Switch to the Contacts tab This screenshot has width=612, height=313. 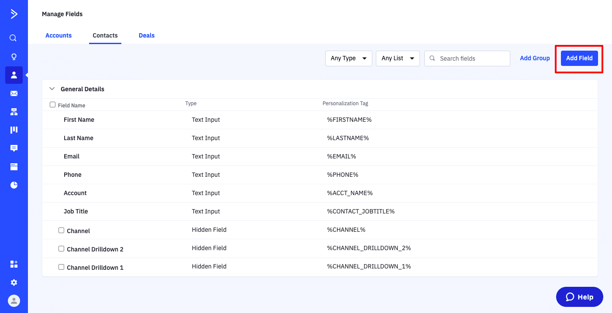coord(105,35)
